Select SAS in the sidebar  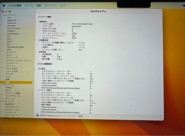click(9, 39)
